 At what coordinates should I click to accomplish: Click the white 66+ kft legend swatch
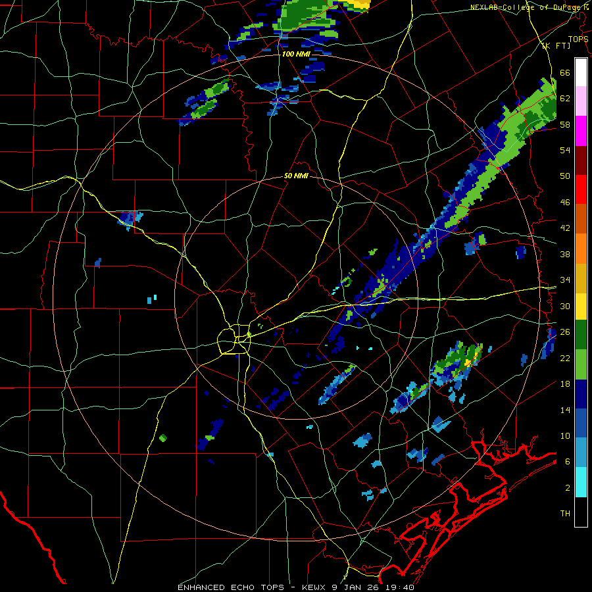pos(581,72)
